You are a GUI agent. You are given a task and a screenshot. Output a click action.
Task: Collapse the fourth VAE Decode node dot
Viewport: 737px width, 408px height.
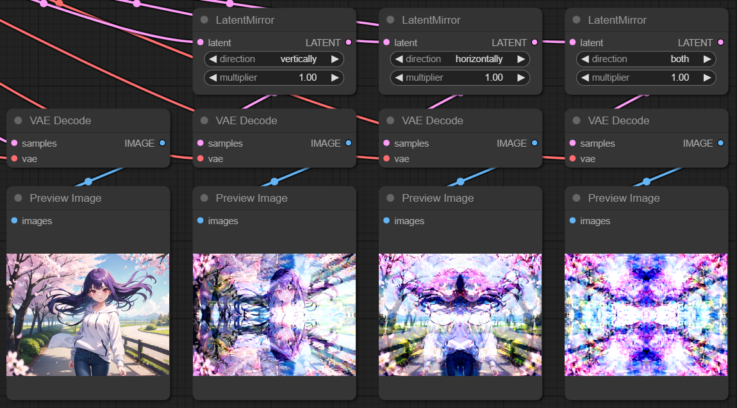tap(576, 120)
